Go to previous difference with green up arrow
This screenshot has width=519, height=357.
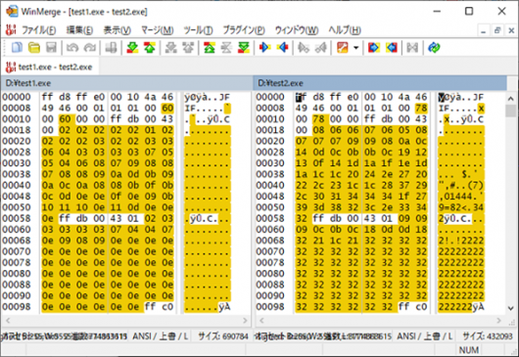[150, 48]
